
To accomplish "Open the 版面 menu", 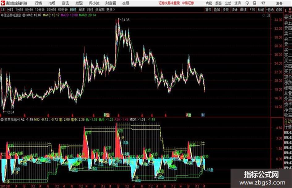I will (x=218, y=3).
